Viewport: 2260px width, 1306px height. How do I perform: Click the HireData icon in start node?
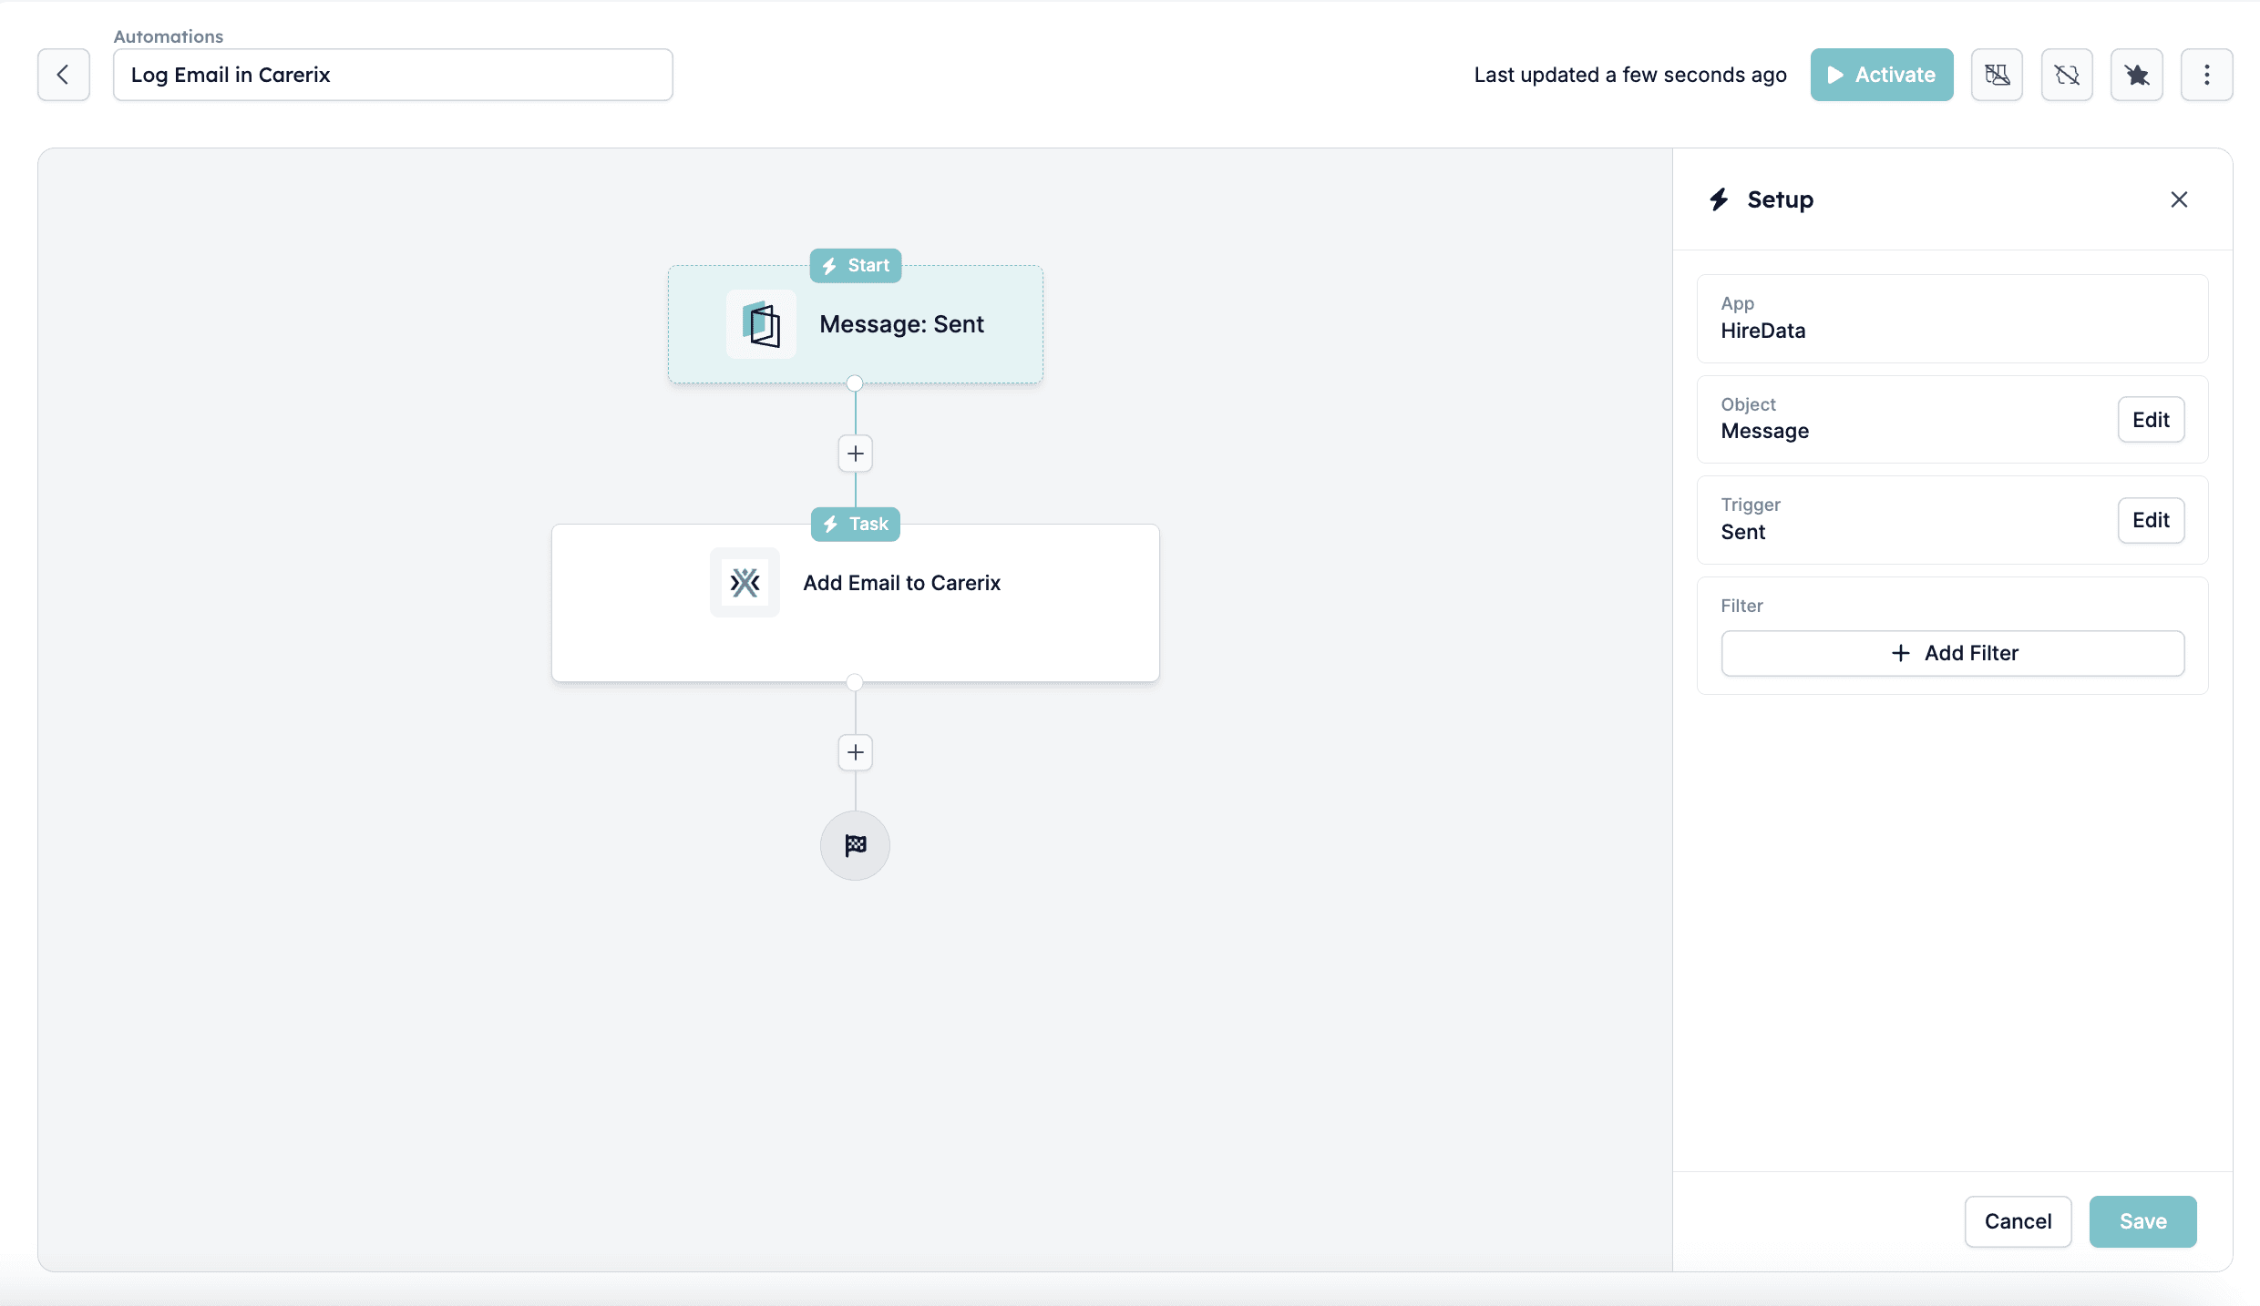[x=761, y=324]
